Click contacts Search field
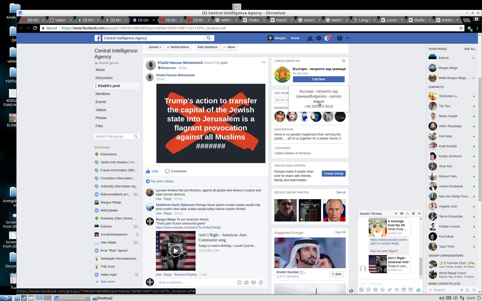Image resolution: width=482 pixels, height=301 pixels. coord(443,290)
